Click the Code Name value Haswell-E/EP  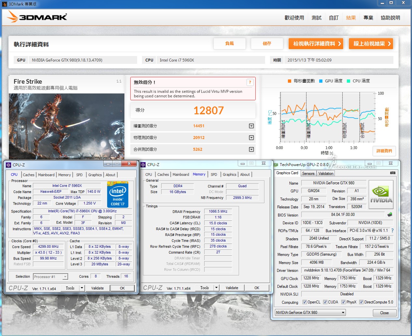tap(51, 192)
